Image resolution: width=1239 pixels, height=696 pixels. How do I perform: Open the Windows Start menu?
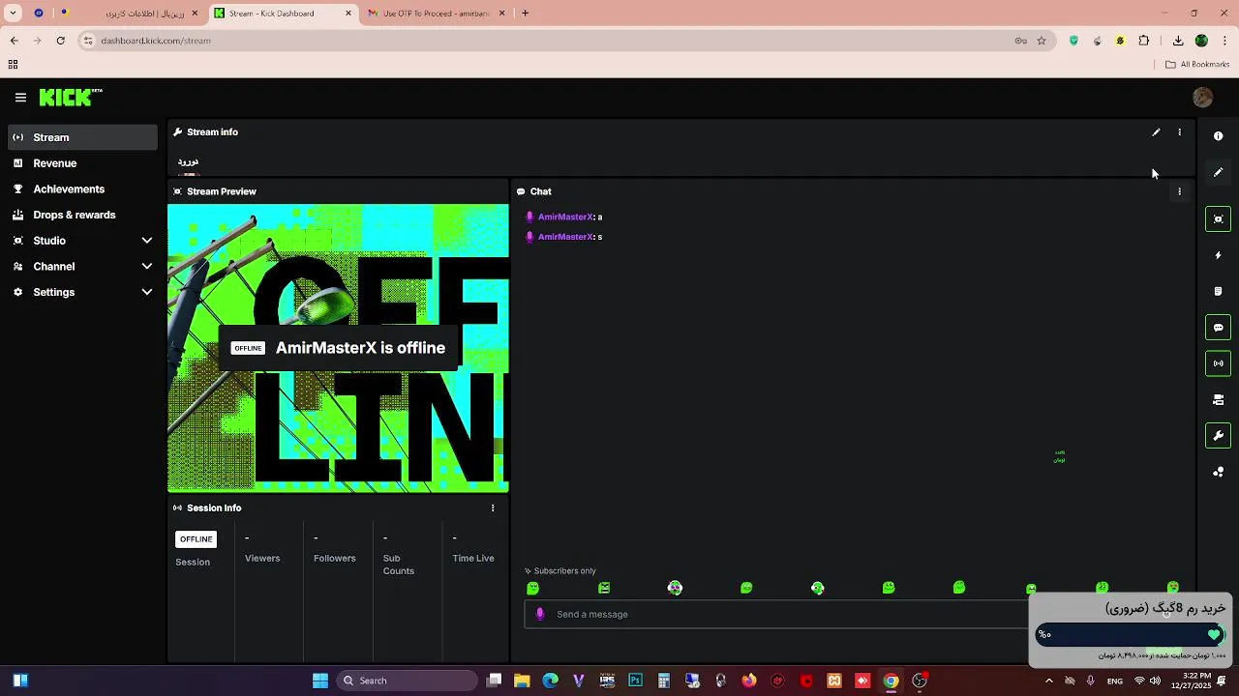(320, 681)
